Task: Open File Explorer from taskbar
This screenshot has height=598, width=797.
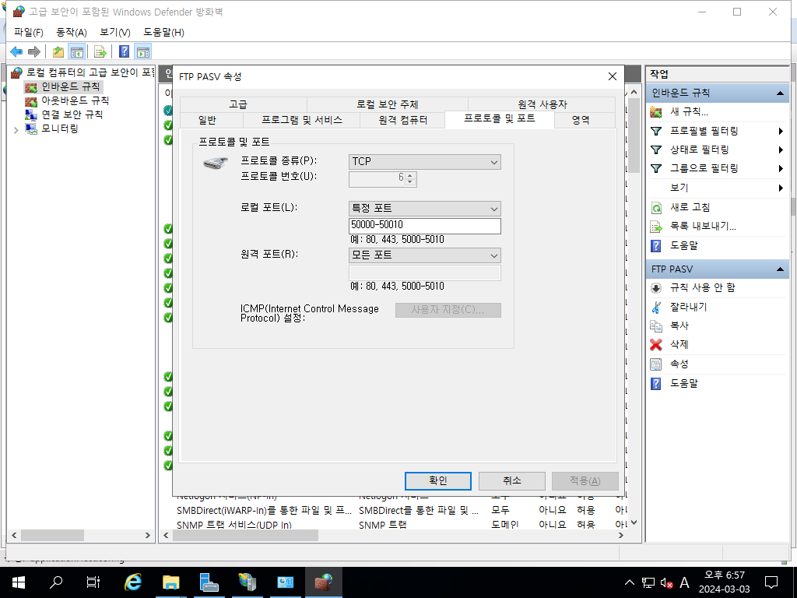Action: 170,582
